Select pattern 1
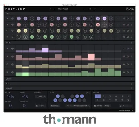Viewport: 139px width, 127px height. coord(98,96)
